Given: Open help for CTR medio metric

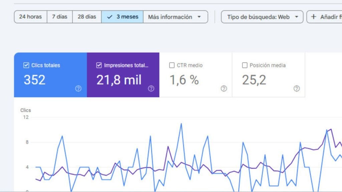Looking at the screenshot, I should (x=223, y=89).
